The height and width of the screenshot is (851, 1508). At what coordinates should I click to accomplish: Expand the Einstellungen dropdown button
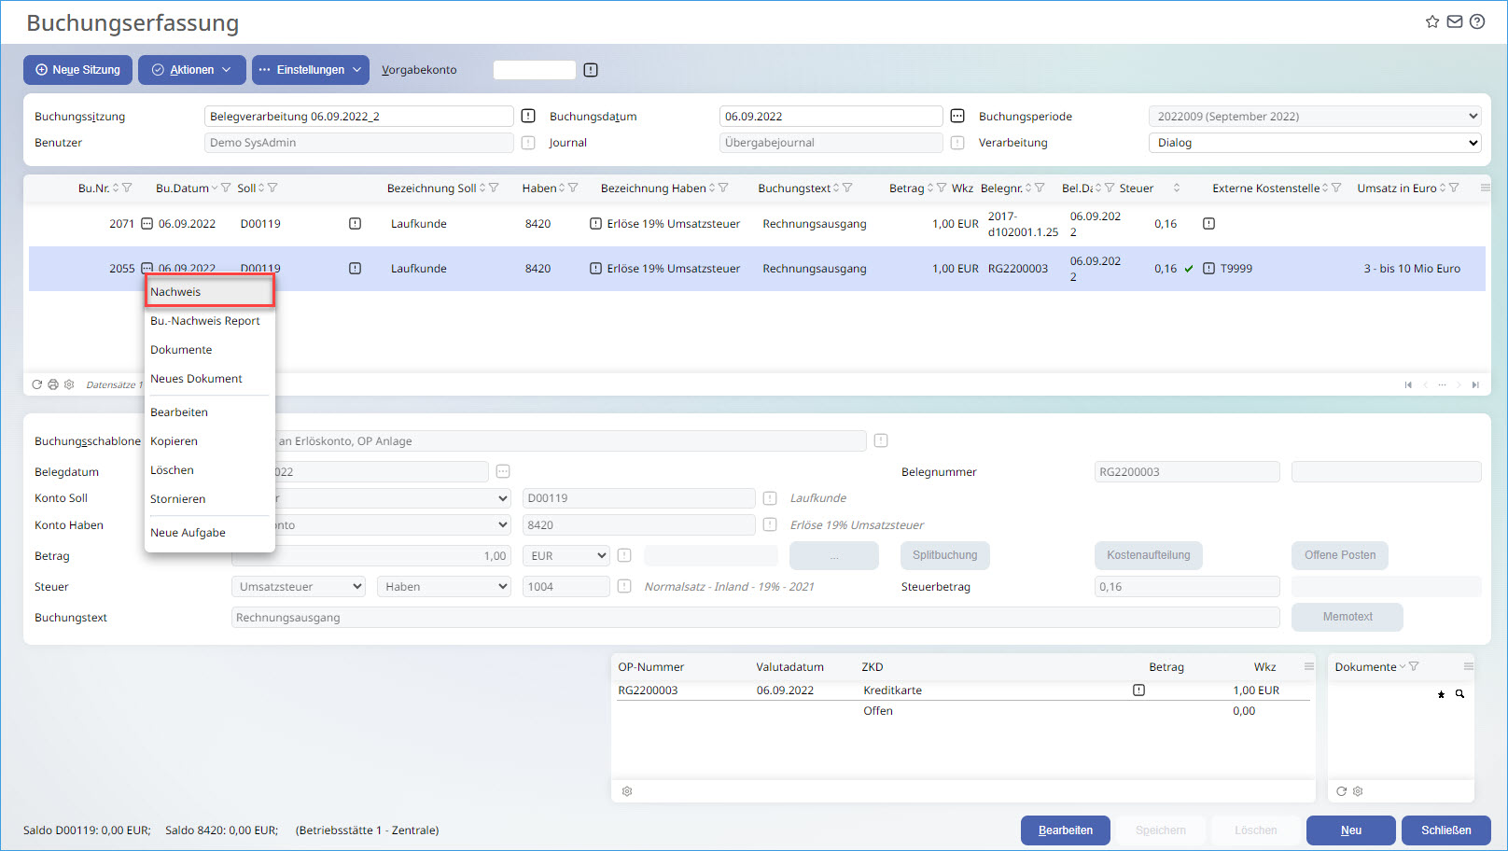pyautogui.click(x=310, y=70)
